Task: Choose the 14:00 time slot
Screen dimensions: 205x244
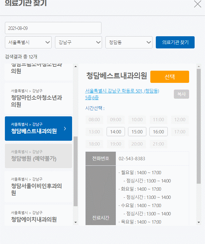Action: click(x=115, y=132)
